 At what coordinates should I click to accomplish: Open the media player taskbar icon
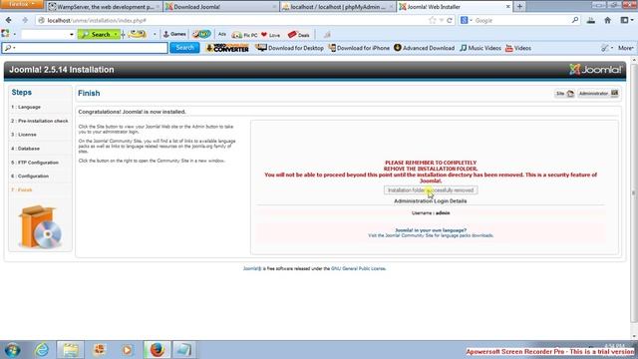127,350
